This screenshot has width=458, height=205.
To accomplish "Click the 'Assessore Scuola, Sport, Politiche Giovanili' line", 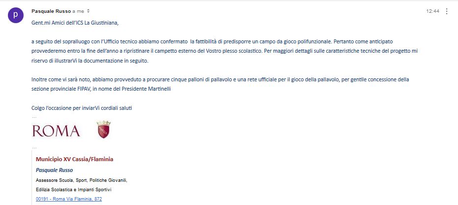I will point(82,180).
